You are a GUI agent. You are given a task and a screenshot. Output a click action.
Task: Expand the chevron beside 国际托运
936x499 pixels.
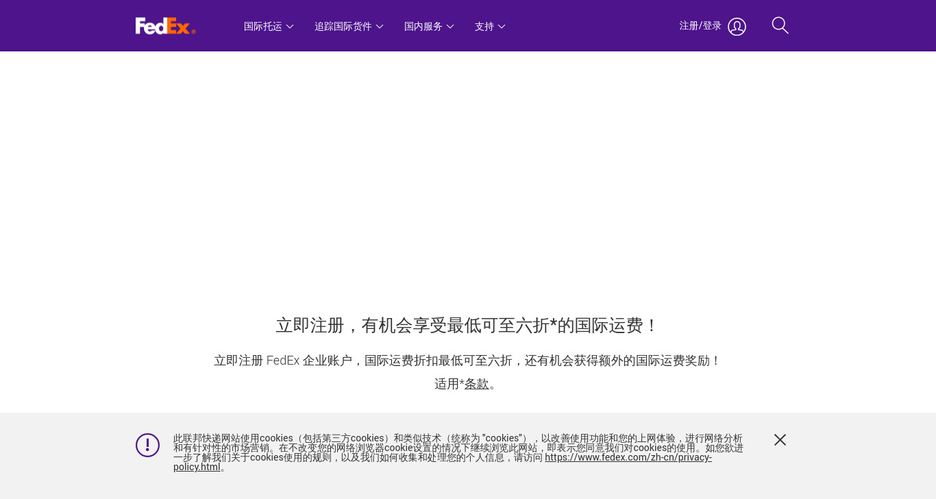point(290,27)
